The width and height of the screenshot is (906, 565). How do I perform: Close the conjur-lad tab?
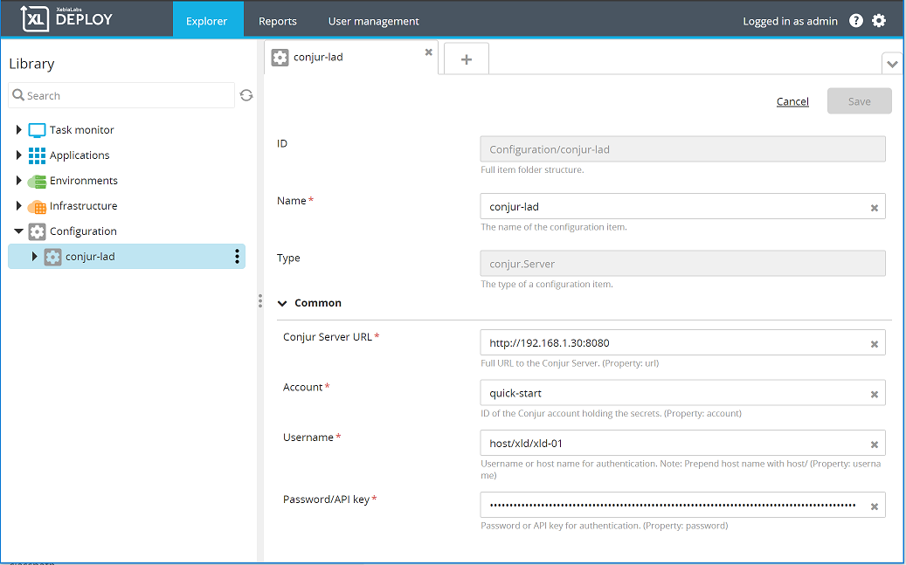(x=429, y=52)
